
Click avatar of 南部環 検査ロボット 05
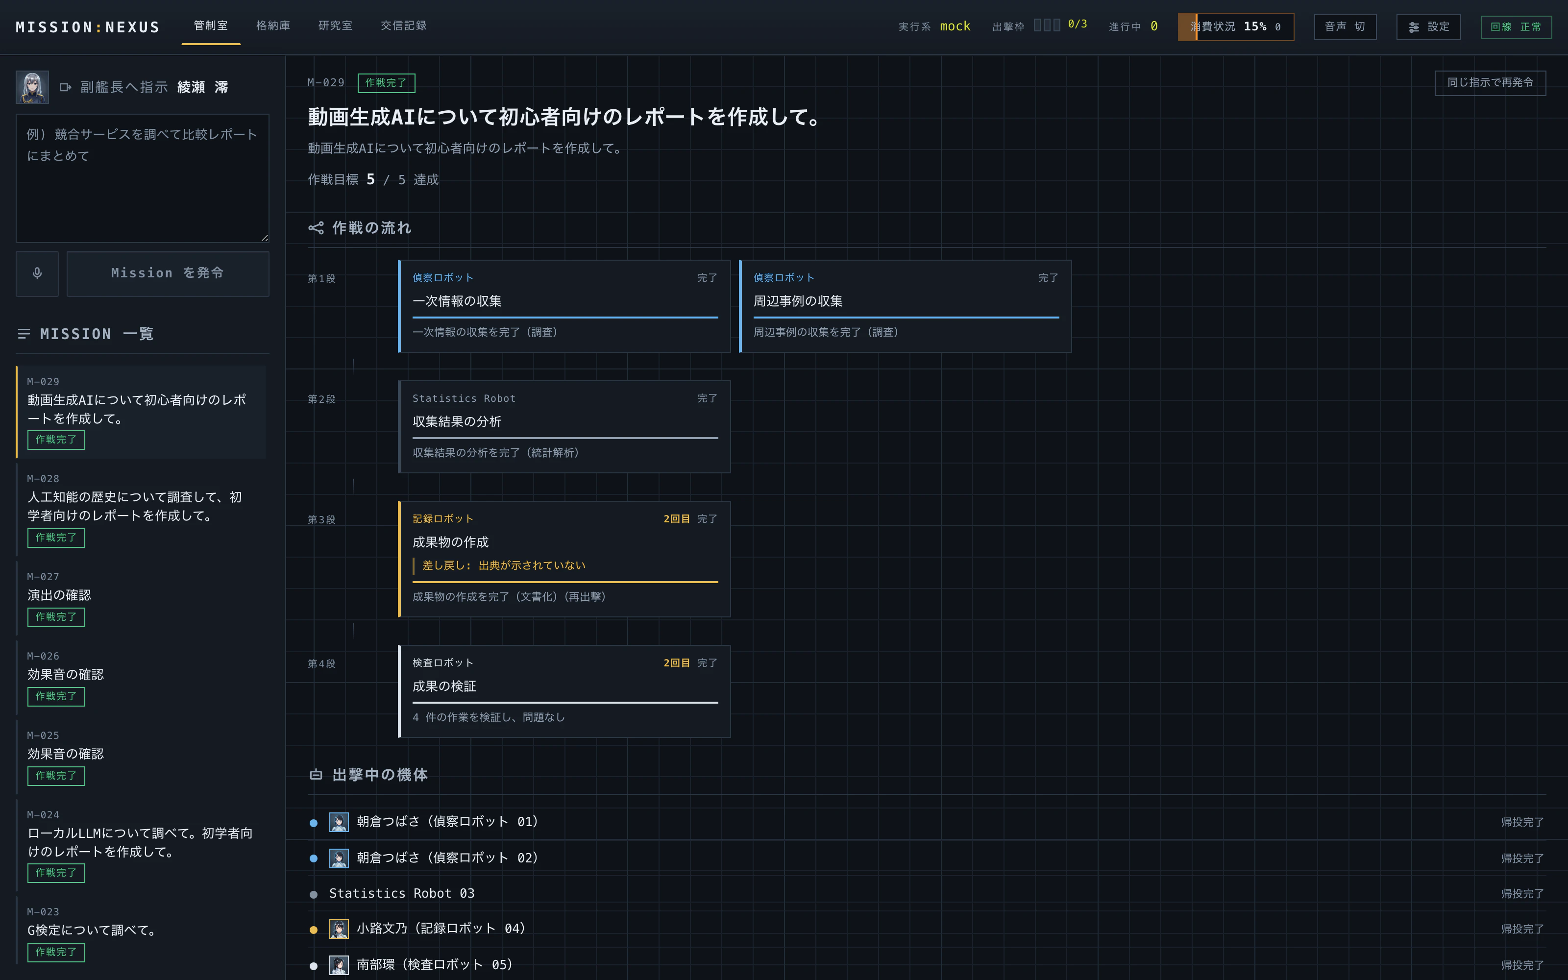pyautogui.click(x=339, y=965)
